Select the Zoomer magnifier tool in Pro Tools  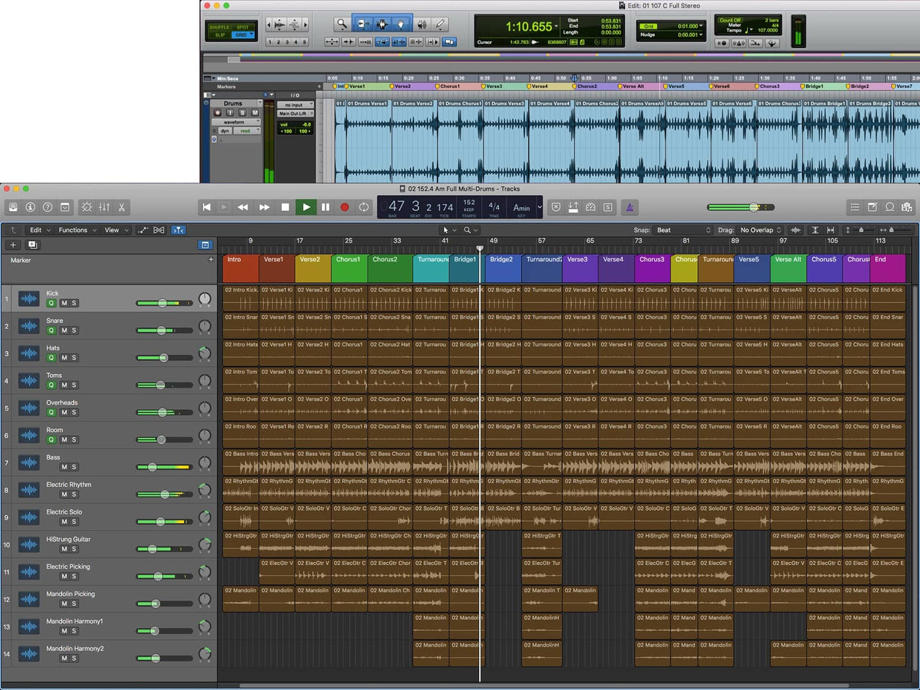[x=342, y=24]
